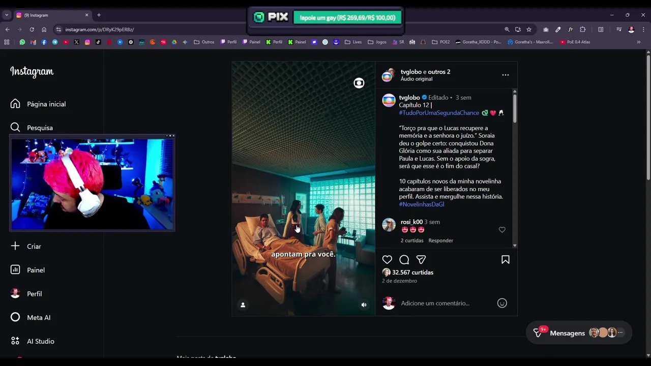651x366 pixels.
Task: Open the tvglobo profile link in header
Action: [411, 72]
